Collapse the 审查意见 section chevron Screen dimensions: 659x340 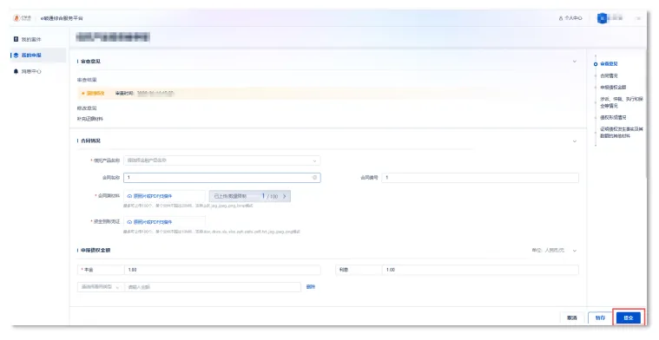tap(575, 62)
